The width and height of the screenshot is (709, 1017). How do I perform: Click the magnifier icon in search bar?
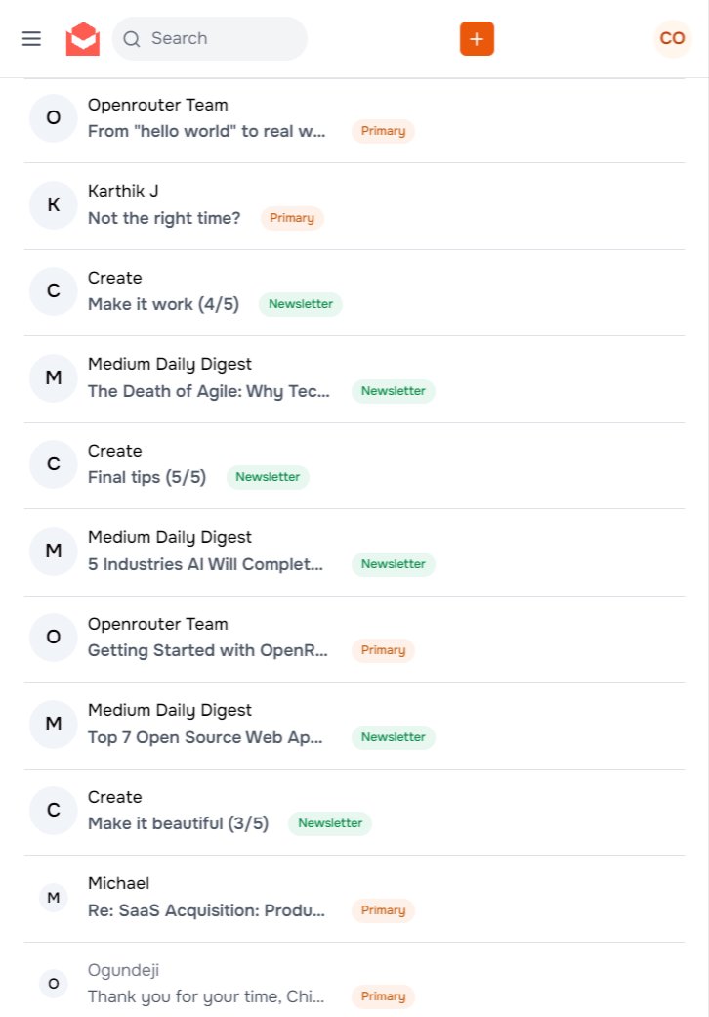[132, 39]
